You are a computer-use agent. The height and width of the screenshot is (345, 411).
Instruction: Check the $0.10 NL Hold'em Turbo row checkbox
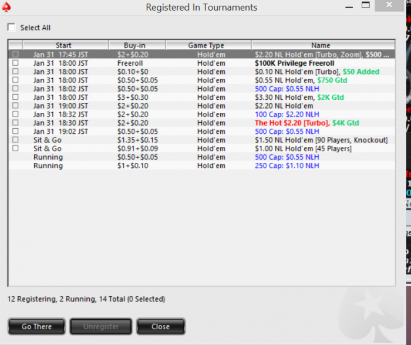coord(15,71)
